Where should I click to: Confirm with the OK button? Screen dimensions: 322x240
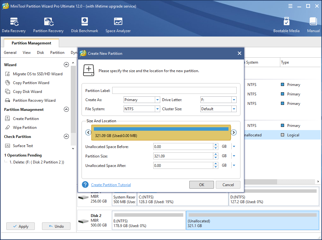tap(202, 185)
